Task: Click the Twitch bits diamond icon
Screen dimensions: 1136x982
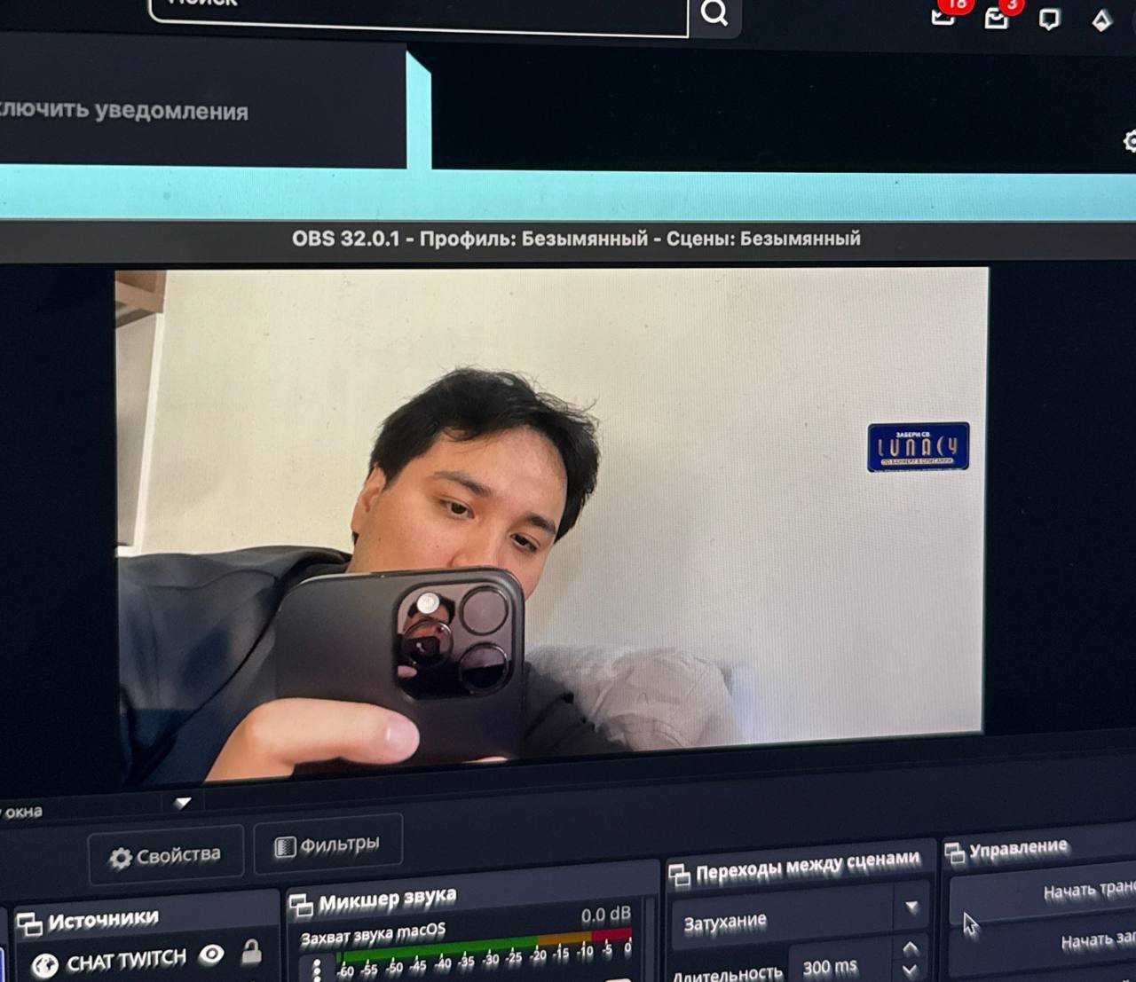Action: (x=1101, y=20)
